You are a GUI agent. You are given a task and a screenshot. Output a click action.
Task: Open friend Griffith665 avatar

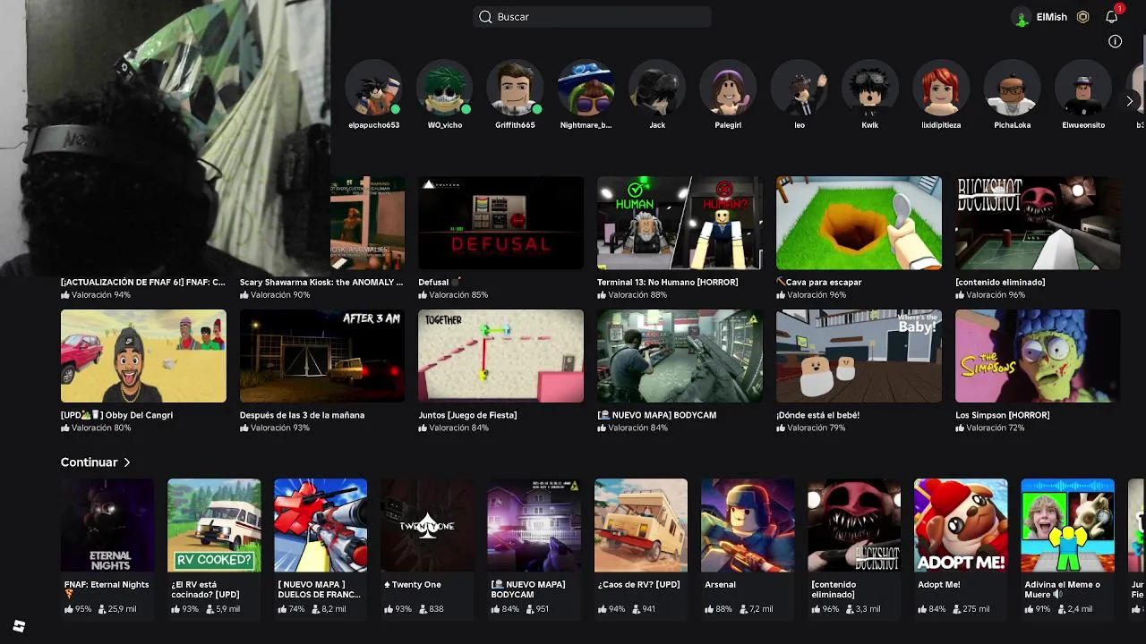coord(515,89)
